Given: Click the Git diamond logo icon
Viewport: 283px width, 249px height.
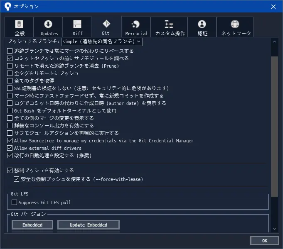Looking at the screenshot, I should click(106, 24).
